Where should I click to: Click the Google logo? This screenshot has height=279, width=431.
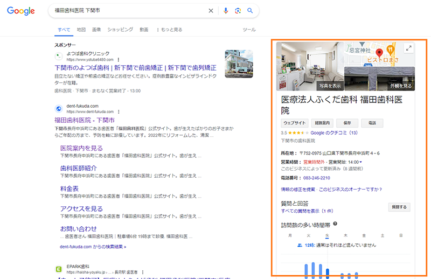(21, 11)
